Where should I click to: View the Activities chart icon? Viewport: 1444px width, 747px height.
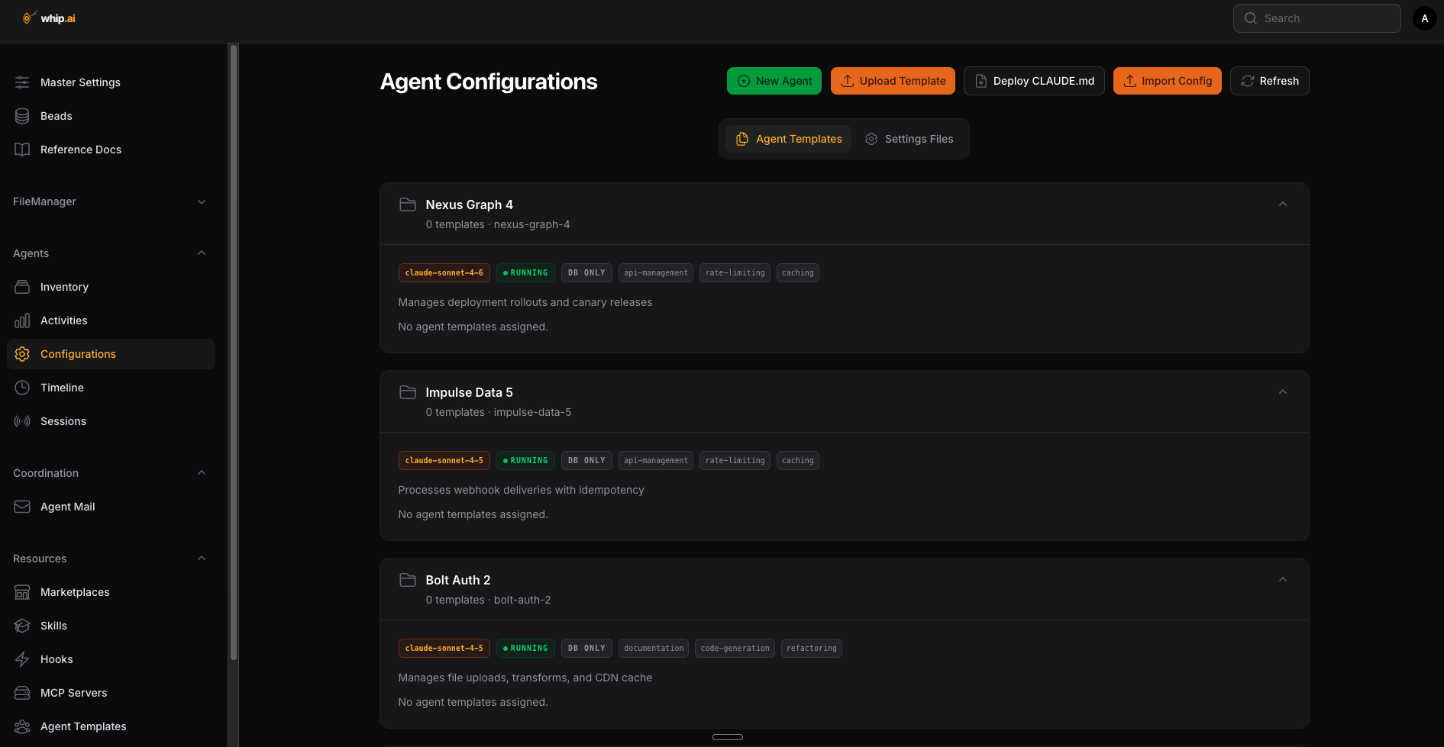(x=22, y=320)
